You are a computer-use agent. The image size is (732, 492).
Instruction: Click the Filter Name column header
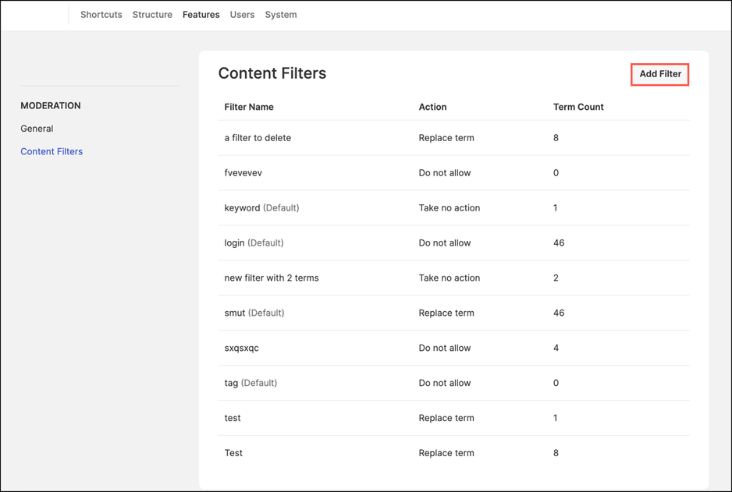tap(249, 107)
